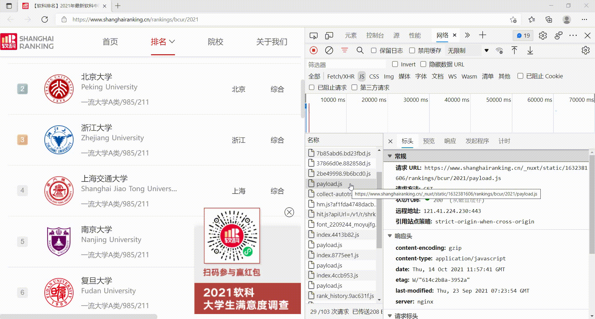Viewport: 595px width, 319px height.
Task: Open browser collections
Action: [549, 20]
